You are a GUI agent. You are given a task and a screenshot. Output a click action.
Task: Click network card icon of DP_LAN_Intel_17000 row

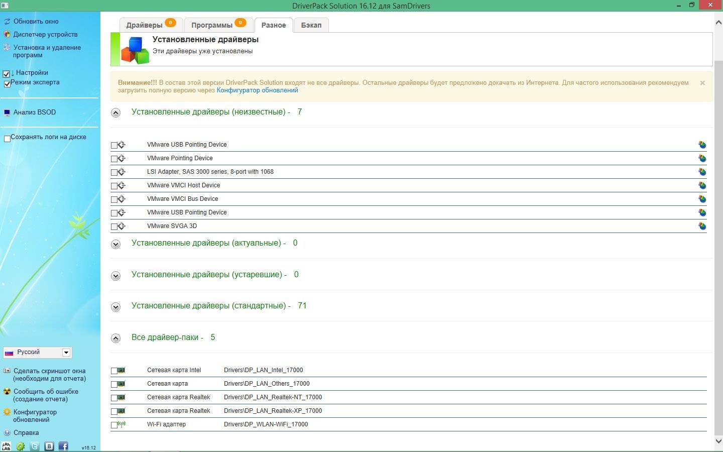point(121,370)
